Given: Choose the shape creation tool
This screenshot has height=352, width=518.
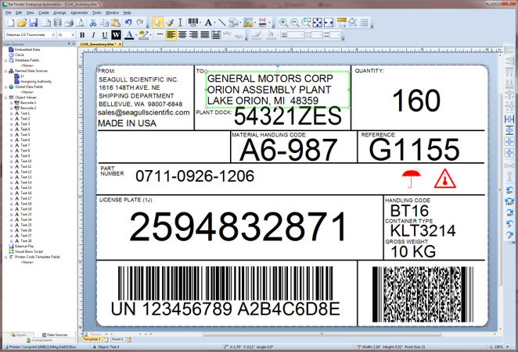Looking at the screenshot, I should click(x=233, y=23).
